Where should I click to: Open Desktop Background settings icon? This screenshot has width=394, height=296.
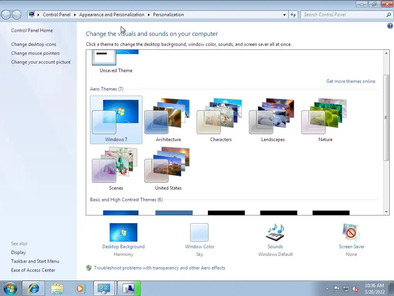click(124, 232)
